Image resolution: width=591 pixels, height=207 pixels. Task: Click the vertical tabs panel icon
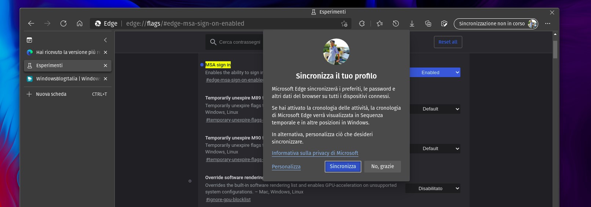point(29,40)
